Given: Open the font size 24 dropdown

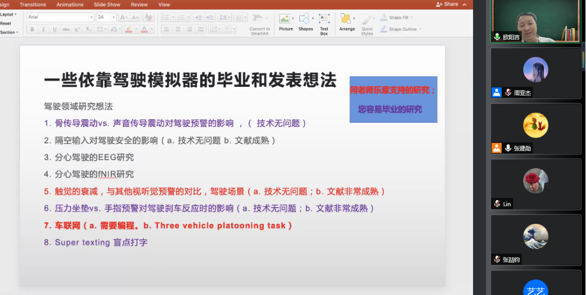Looking at the screenshot, I should pyautogui.click(x=114, y=17).
